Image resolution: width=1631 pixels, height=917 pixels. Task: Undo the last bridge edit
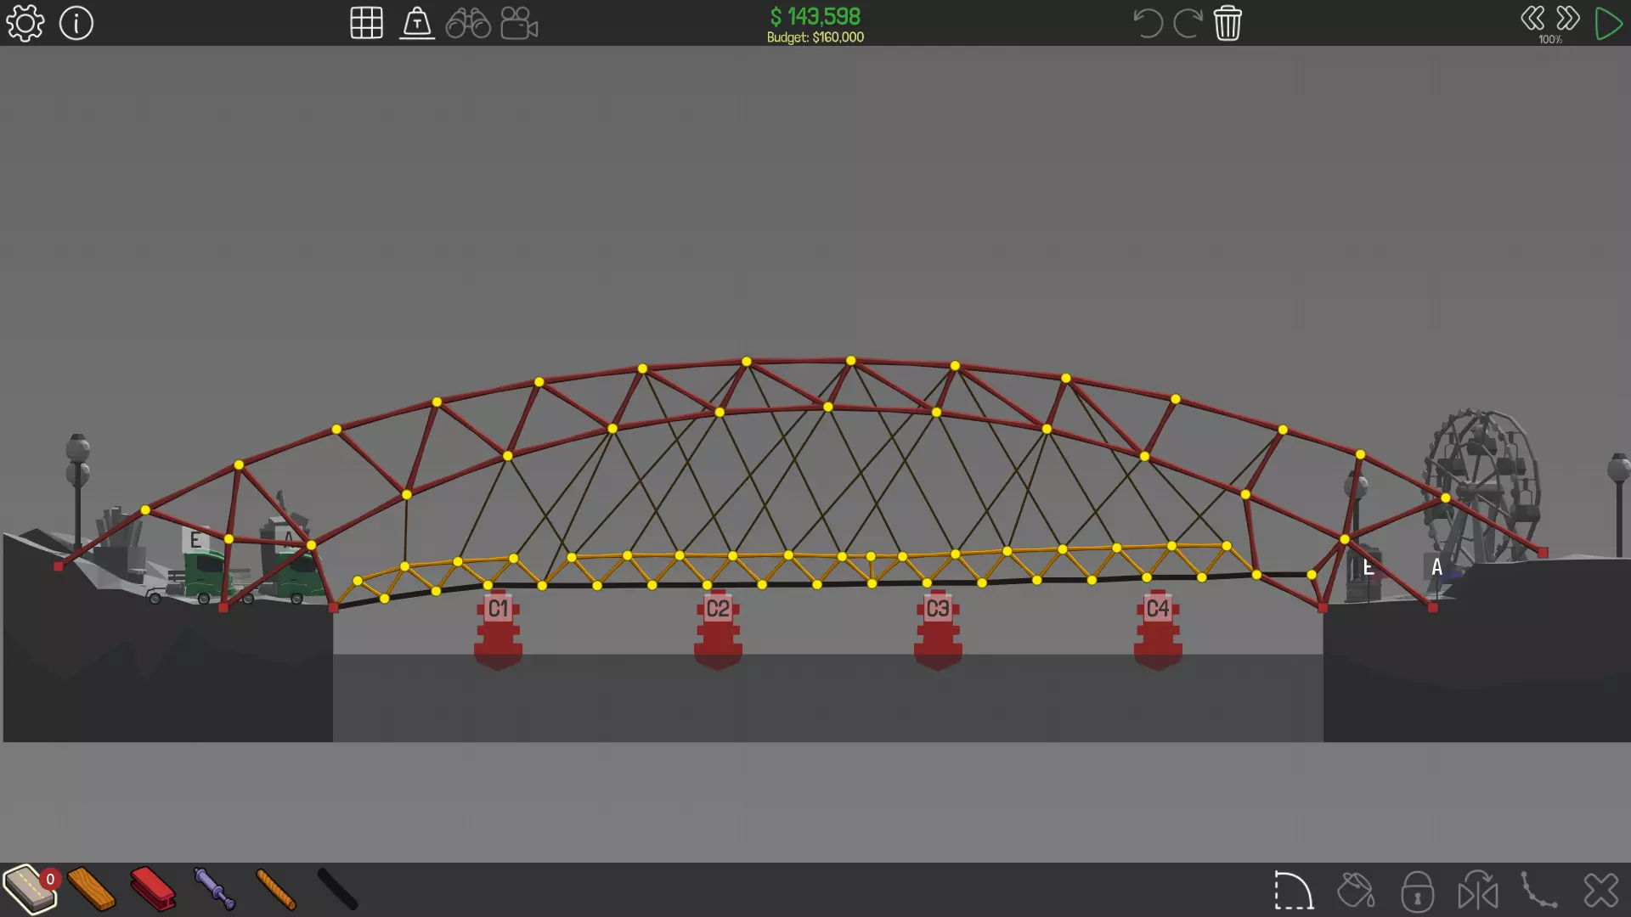click(1148, 23)
